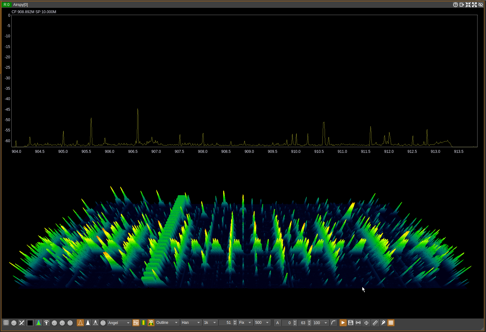Toggle the 3D spectrogram view button
486x332 pixels.
pos(151,323)
